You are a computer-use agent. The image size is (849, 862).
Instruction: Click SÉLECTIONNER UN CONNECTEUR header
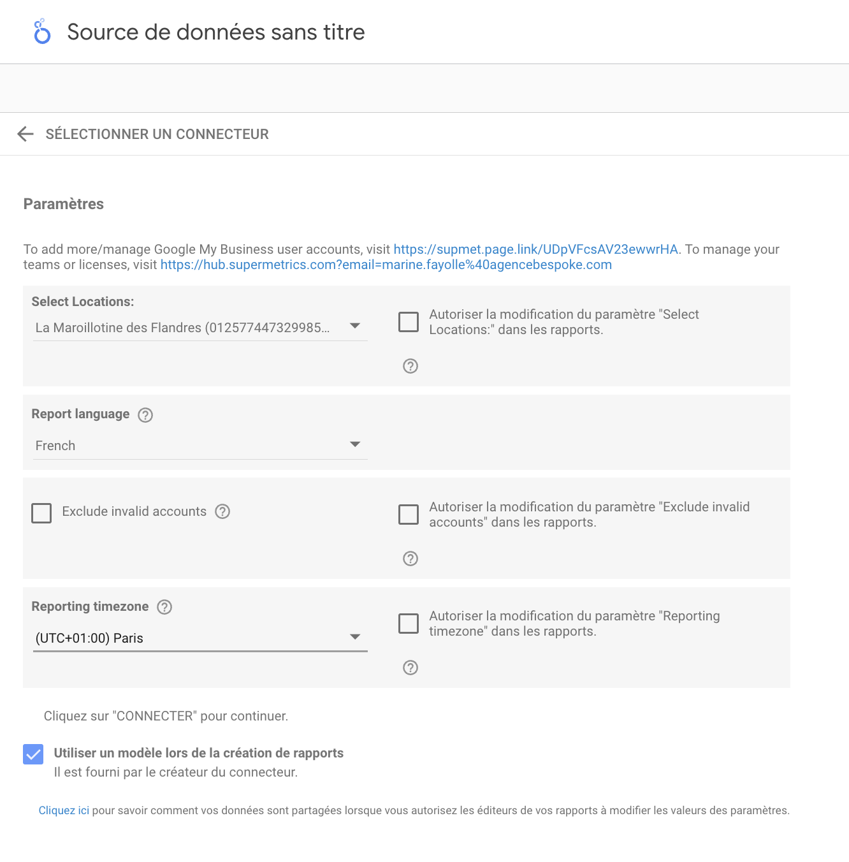tap(157, 134)
